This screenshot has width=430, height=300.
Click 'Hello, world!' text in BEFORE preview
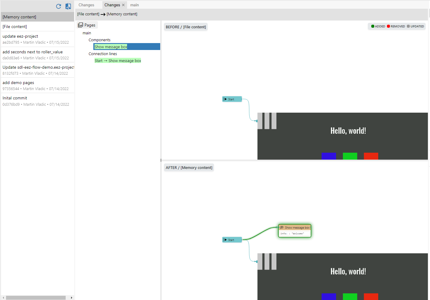[x=348, y=131]
